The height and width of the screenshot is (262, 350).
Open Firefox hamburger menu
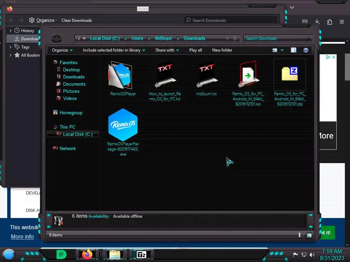point(342,21)
